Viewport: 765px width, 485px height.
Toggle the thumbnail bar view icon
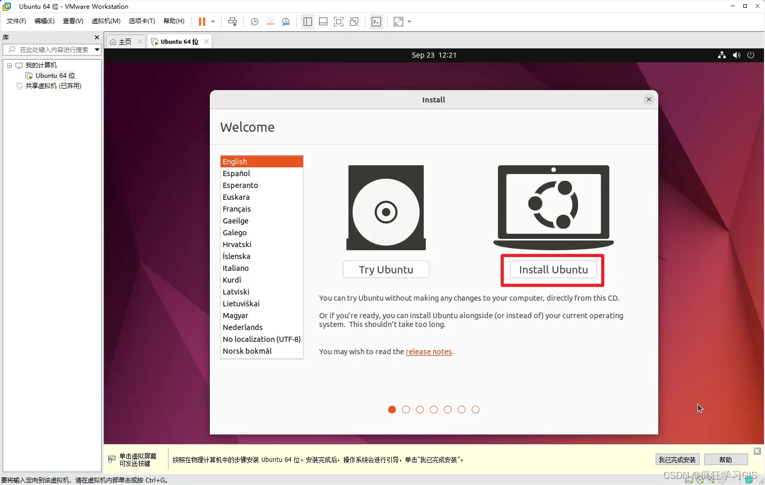(x=323, y=22)
